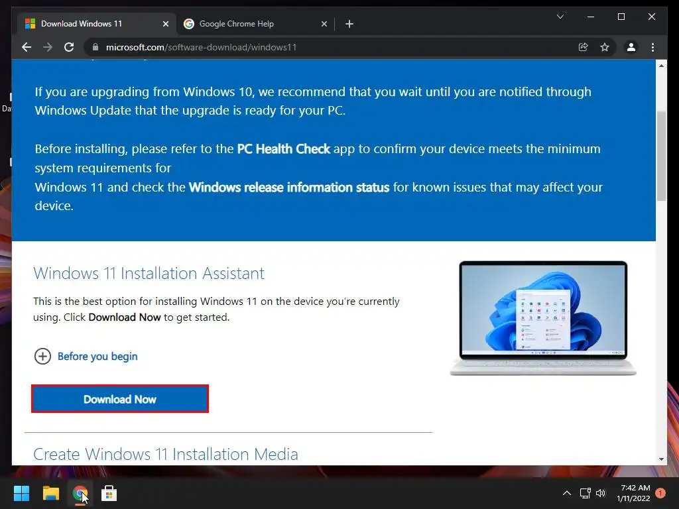
Task: Open the clock showing 7:42 AM
Action: coord(633,493)
